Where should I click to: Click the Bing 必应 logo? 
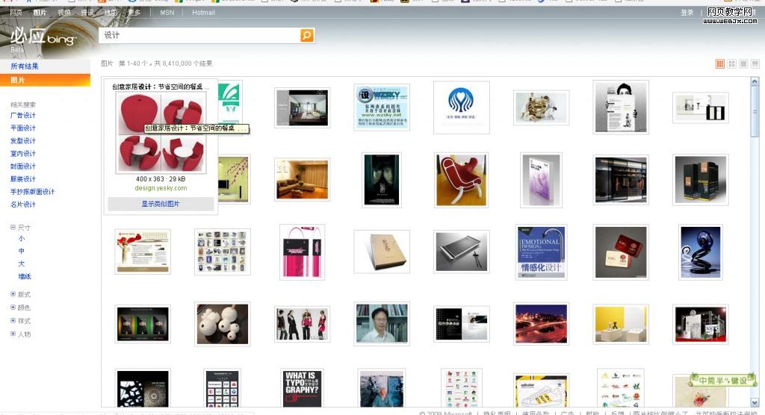pos(43,37)
